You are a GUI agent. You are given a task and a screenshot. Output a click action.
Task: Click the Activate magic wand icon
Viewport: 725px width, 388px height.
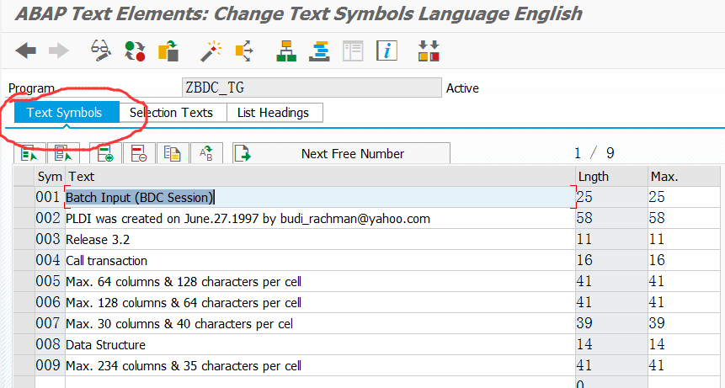coord(211,50)
